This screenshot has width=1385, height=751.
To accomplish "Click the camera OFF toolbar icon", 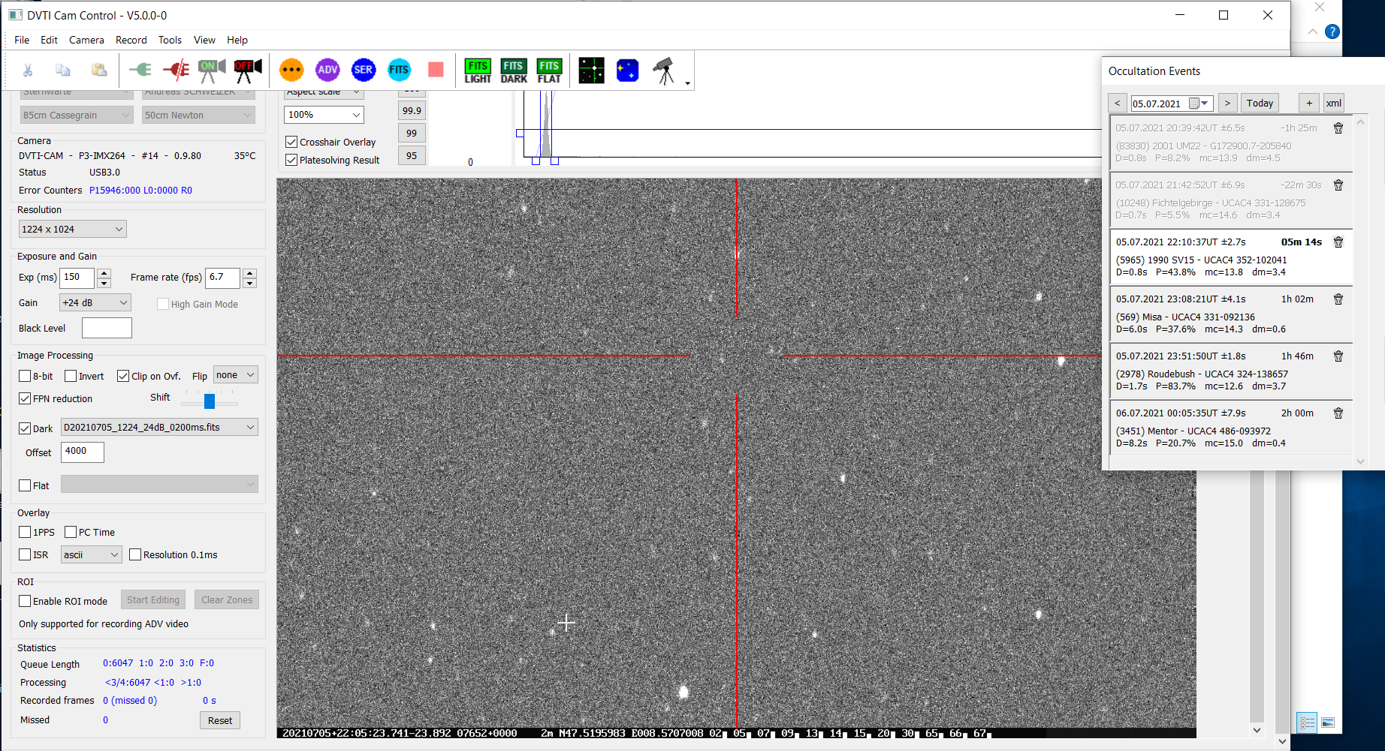I will (248, 71).
